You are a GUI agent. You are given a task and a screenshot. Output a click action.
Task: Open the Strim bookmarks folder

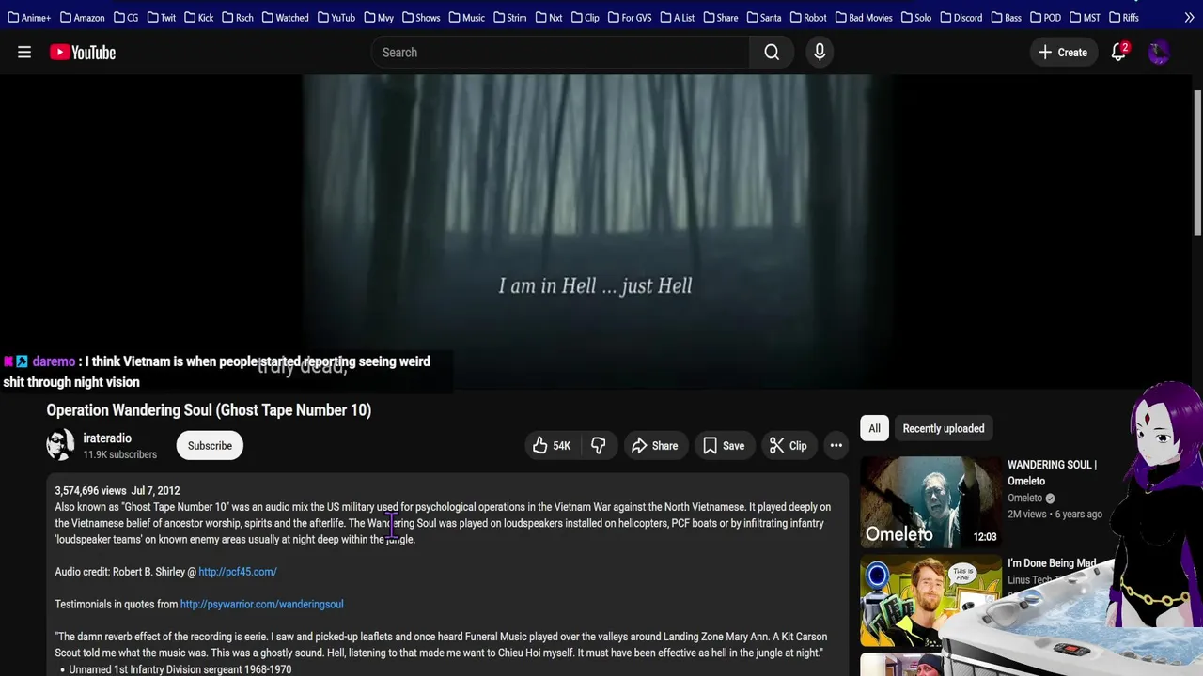pyautogui.click(x=509, y=17)
